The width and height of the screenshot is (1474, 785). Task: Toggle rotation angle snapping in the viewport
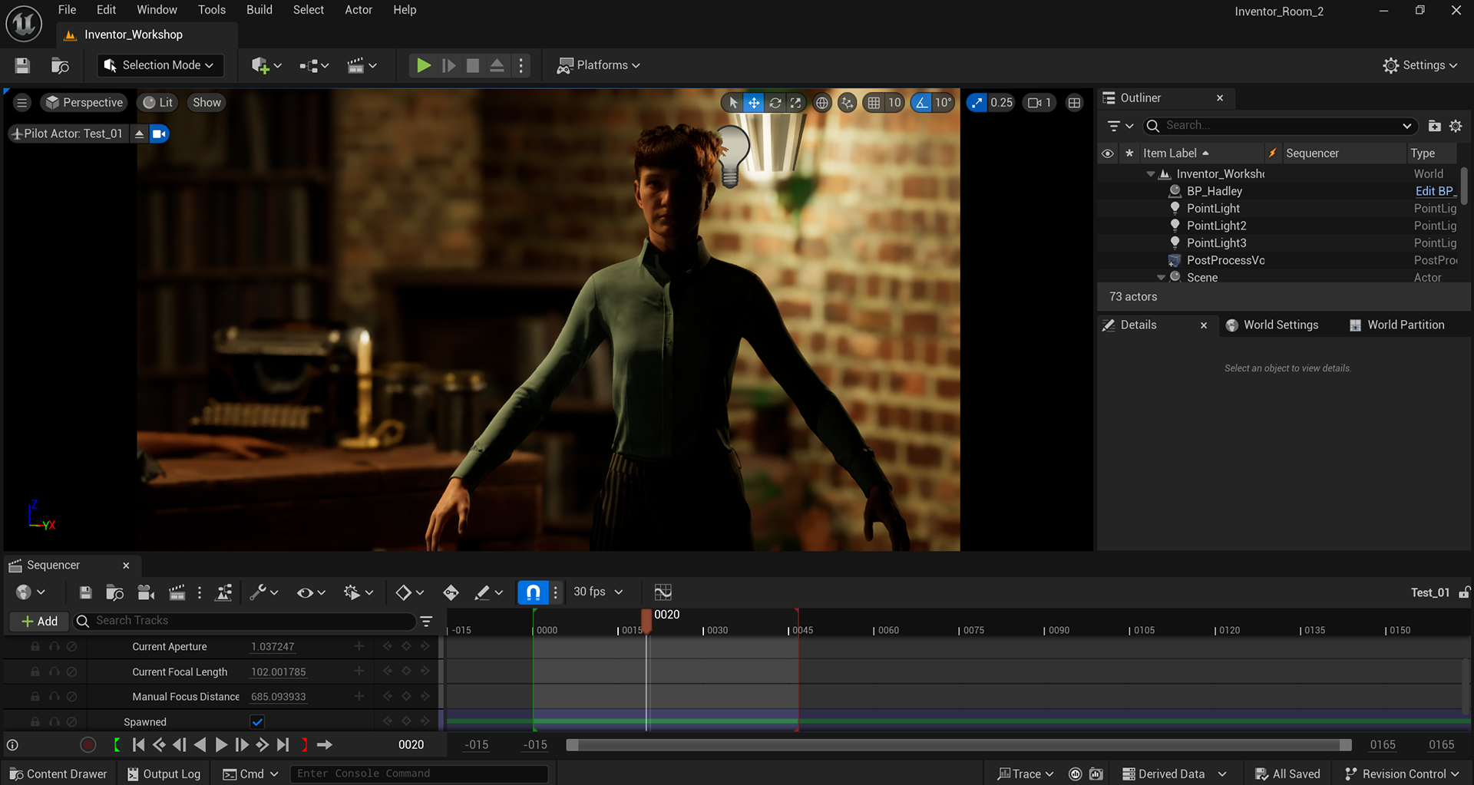(921, 103)
